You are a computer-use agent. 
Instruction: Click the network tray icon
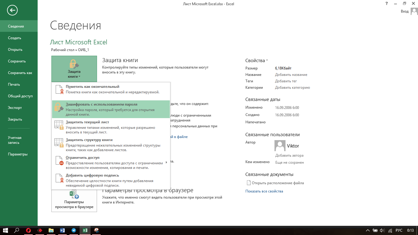point(390,230)
